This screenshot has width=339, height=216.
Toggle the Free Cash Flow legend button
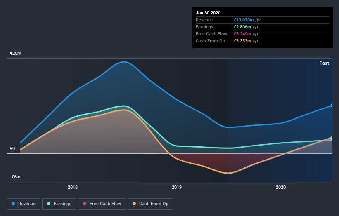coord(102,204)
